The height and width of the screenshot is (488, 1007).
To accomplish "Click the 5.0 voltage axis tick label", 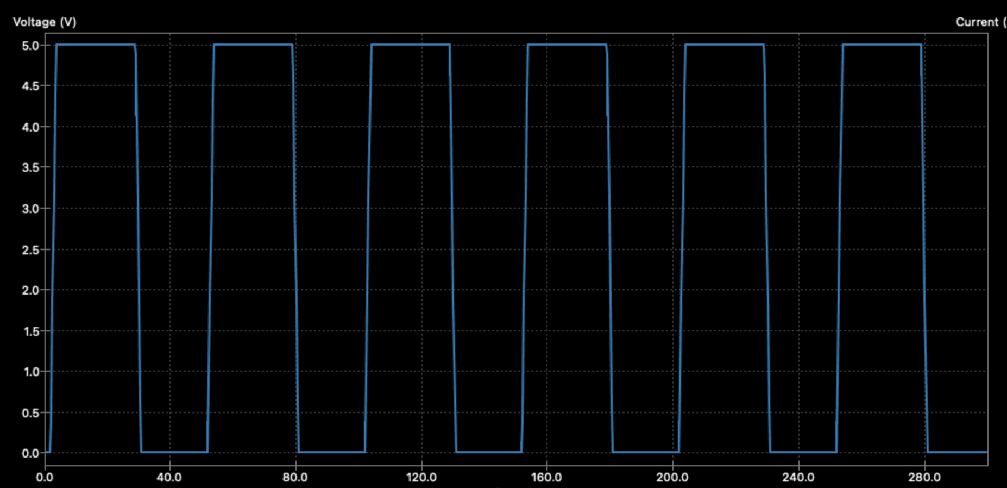I will pyautogui.click(x=30, y=46).
